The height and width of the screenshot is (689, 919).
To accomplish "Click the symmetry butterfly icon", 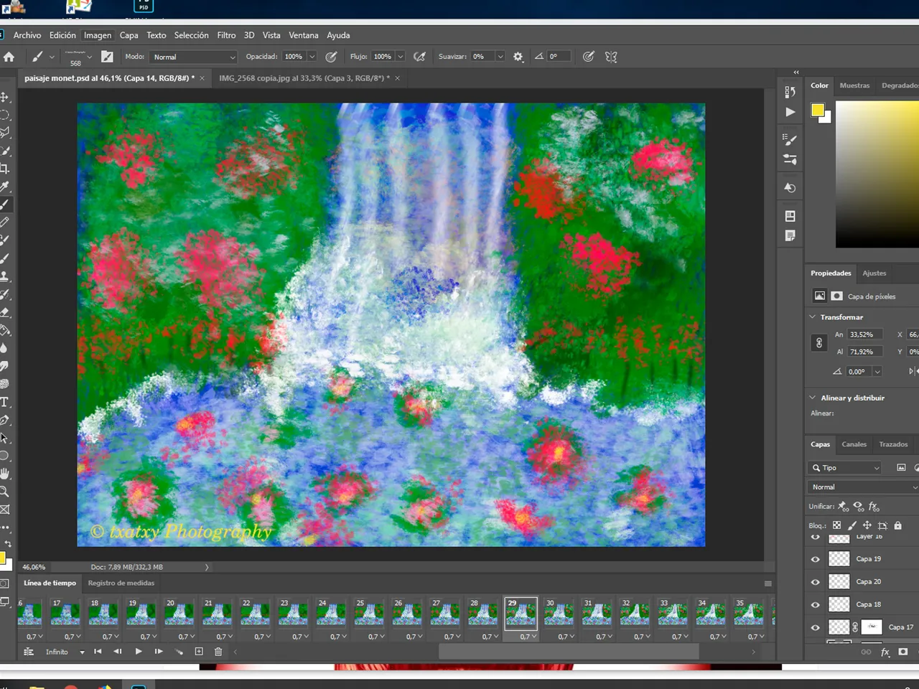I will point(611,57).
